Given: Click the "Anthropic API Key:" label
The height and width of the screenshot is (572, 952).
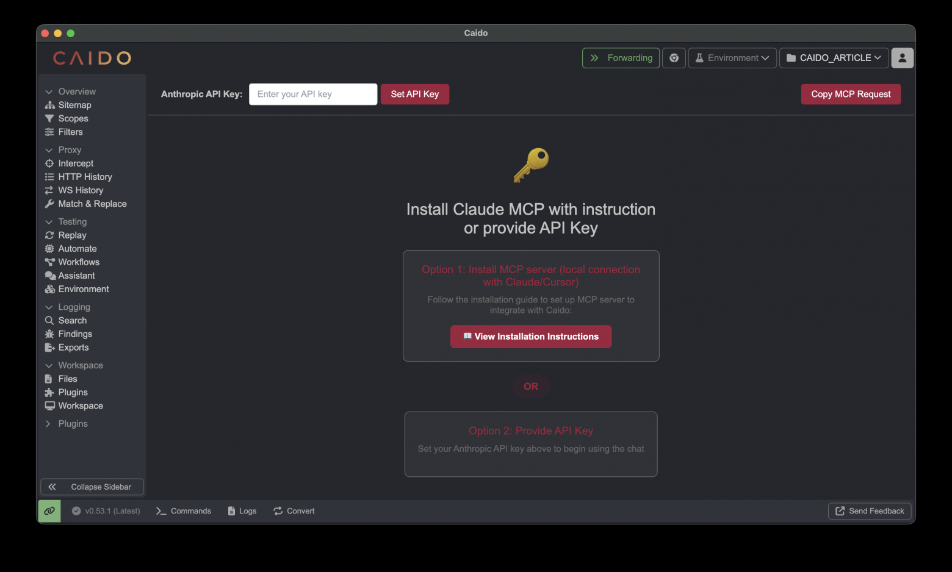Looking at the screenshot, I should [x=202, y=94].
